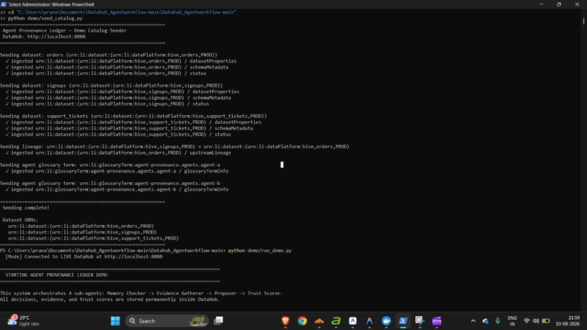Click the microphone tray icon
This screenshot has width=587, height=330.
coord(497,321)
